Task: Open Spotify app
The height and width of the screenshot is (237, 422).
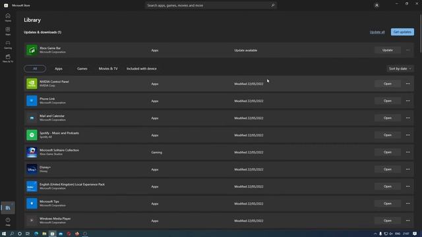Action: 388,135
